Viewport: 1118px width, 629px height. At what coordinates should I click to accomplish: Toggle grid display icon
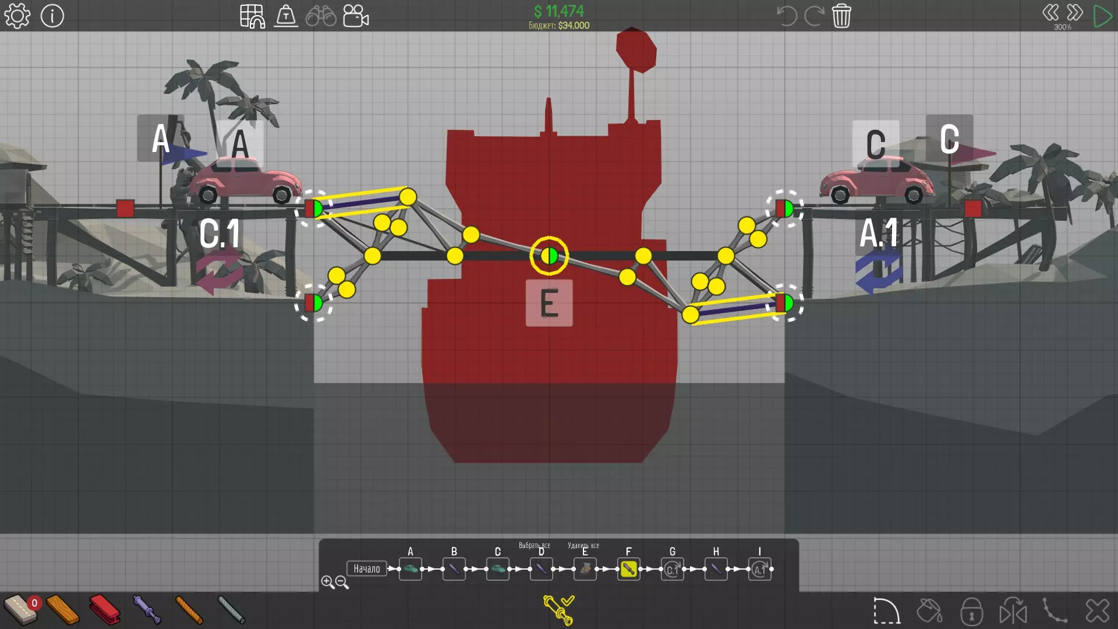252,16
